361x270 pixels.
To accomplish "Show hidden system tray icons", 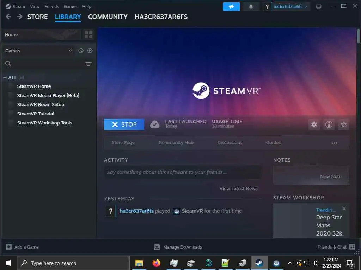I will (290, 263).
